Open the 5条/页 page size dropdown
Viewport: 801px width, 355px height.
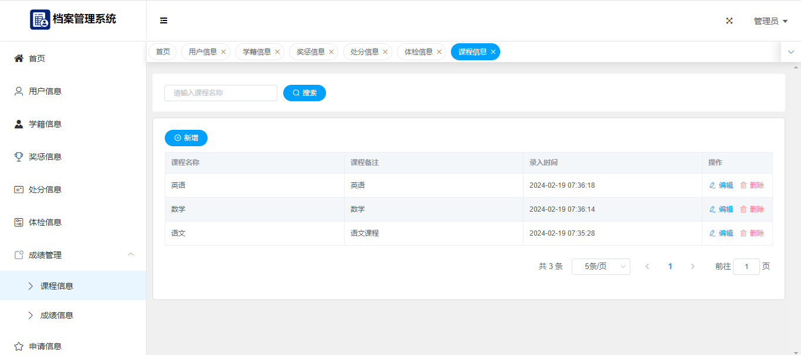pos(600,267)
